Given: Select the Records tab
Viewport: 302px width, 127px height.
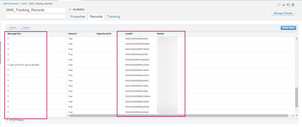Looking at the screenshot, I should pyautogui.click(x=96, y=17).
